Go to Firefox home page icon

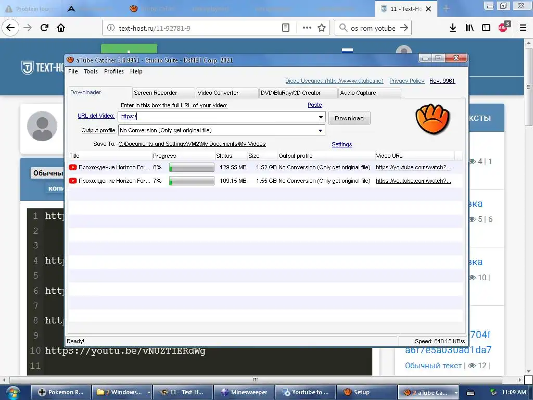click(x=61, y=28)
